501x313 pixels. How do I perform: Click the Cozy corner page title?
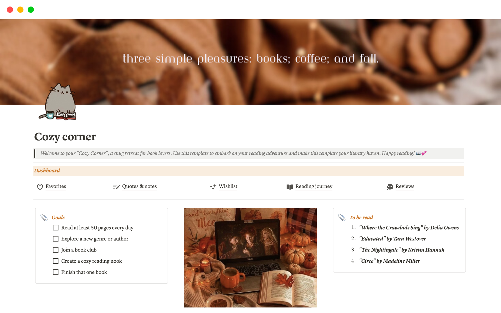tap(65, 137)
